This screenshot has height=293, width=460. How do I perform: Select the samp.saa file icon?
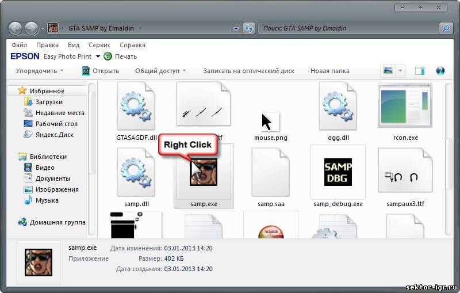coord(270,172)
